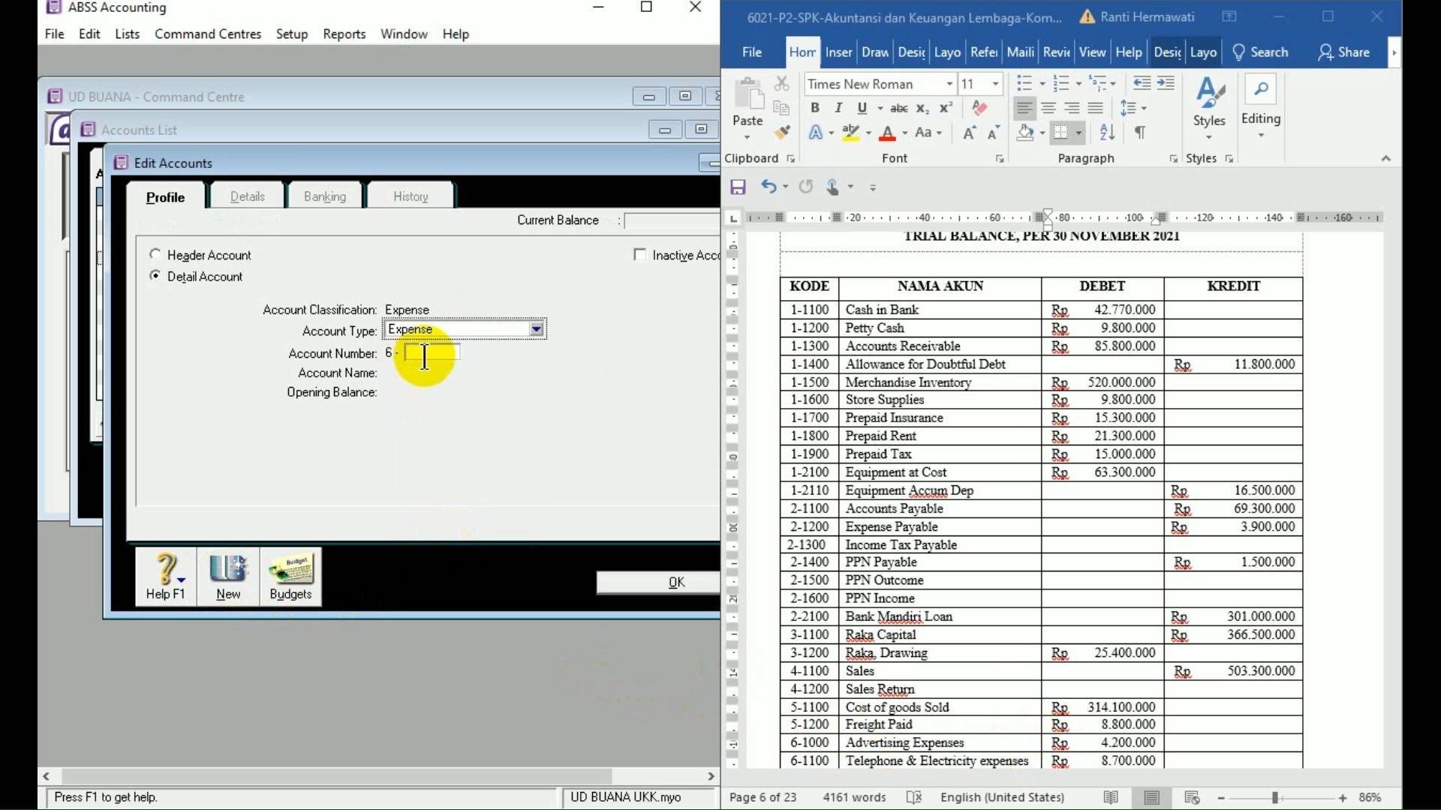Align text left in Word
This screenshot has height=810, width=1441.
[1024, 108]
